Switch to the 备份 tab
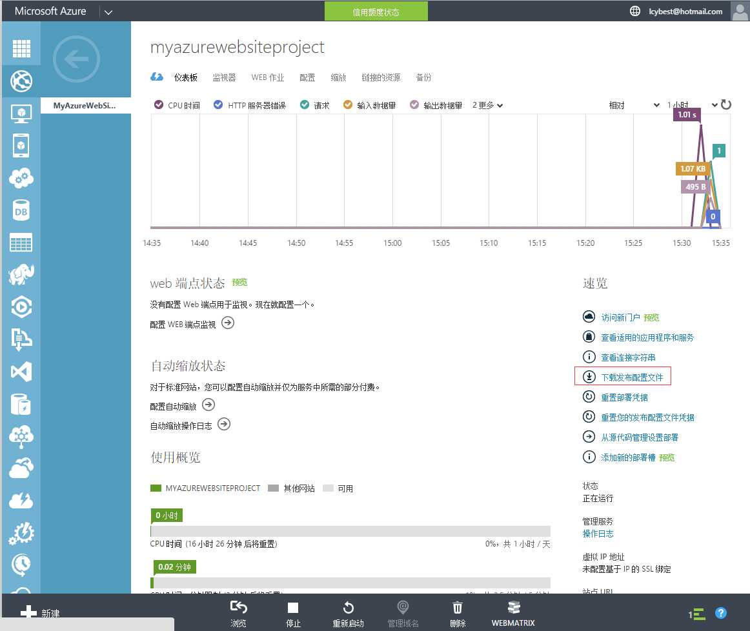This screenshot has height=631, width=750. click(423, 77)
